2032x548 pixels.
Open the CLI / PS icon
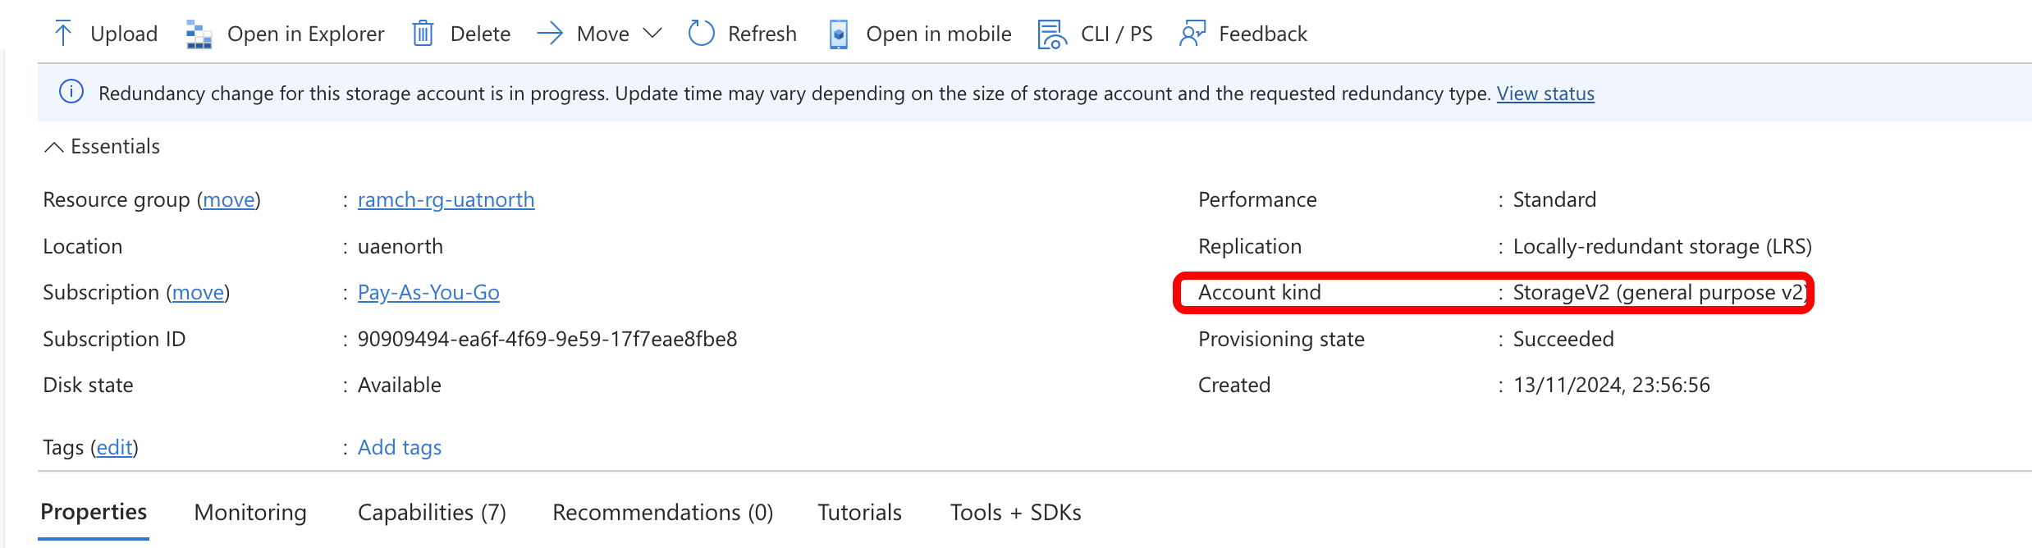[x=1053, y=34]
